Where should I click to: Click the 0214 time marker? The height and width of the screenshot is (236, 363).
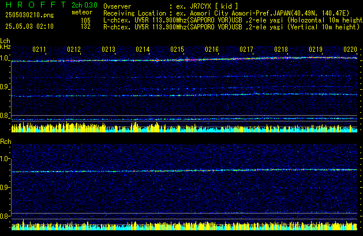coord(143,50)
